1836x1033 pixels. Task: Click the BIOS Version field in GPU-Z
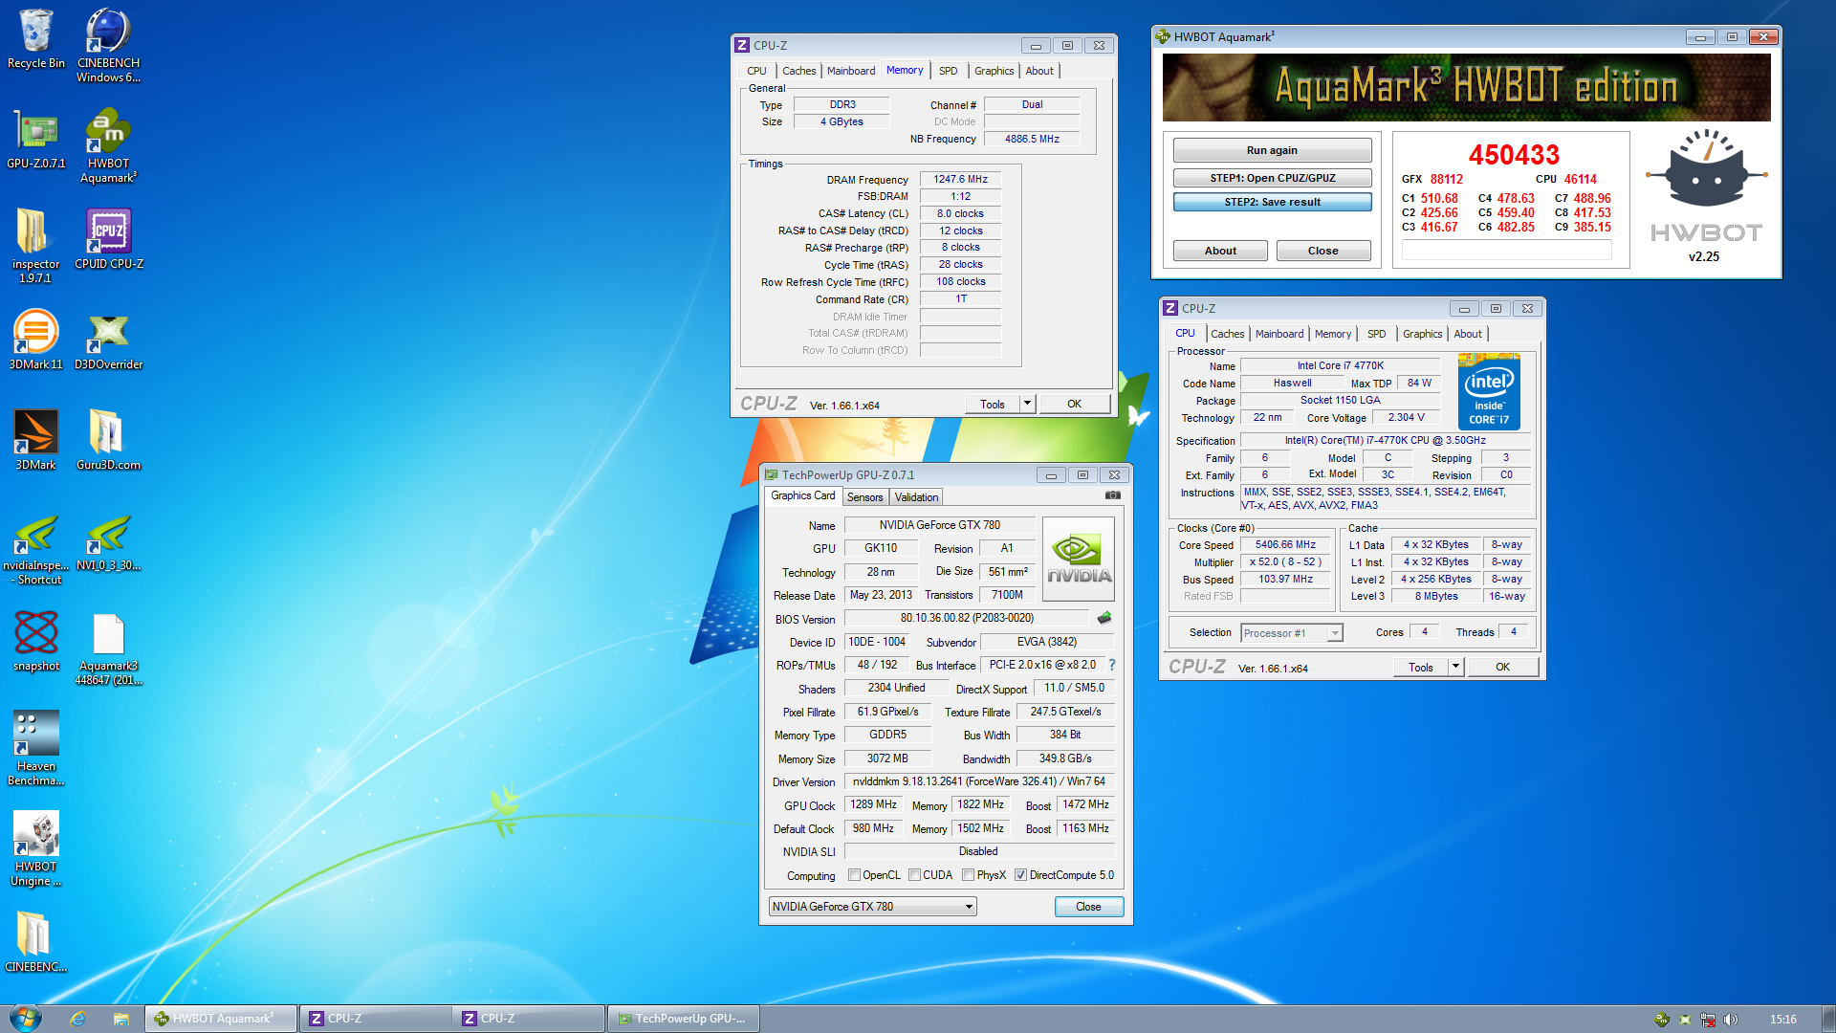(x=967, y=618)
